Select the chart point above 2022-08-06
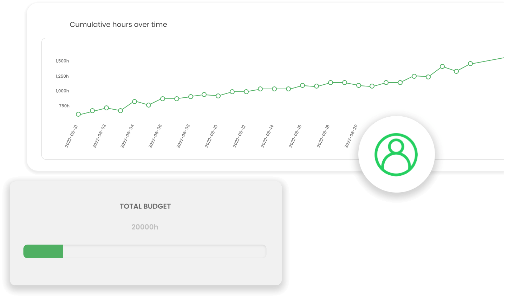Image resolution: width=508 pixels, height=298 pixels. point(162,98)
